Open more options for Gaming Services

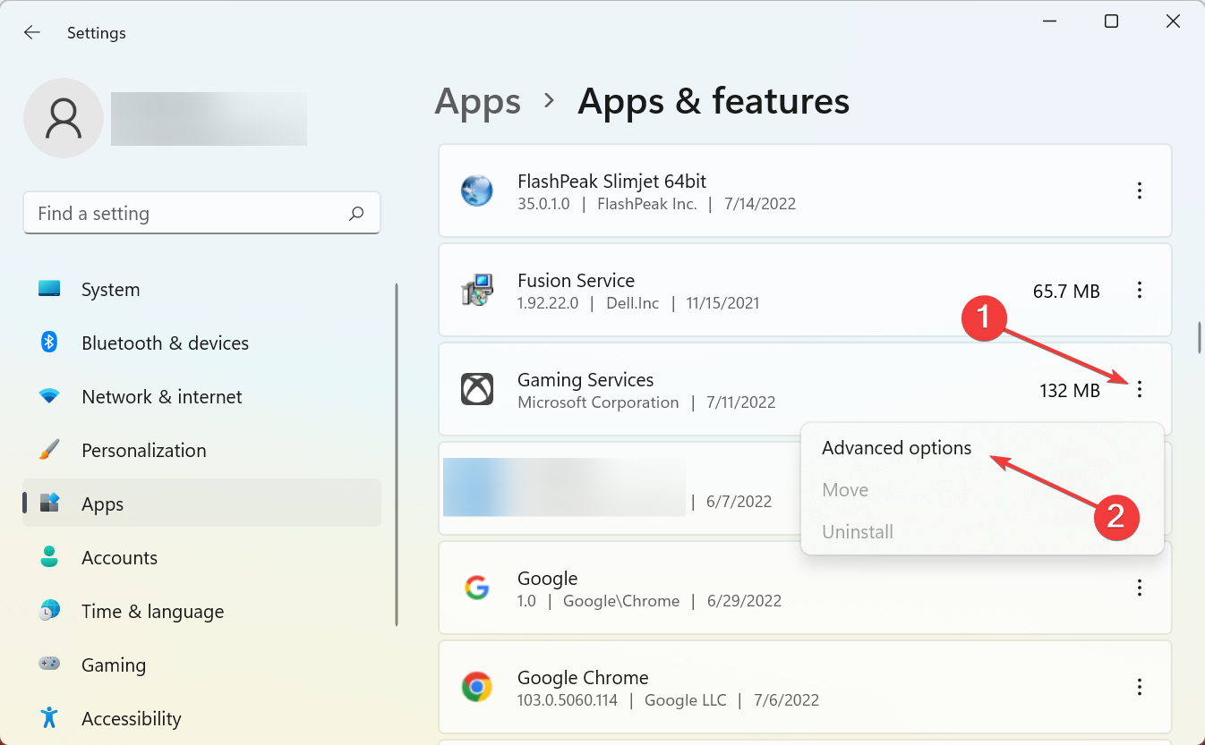tap(1139, 389)
